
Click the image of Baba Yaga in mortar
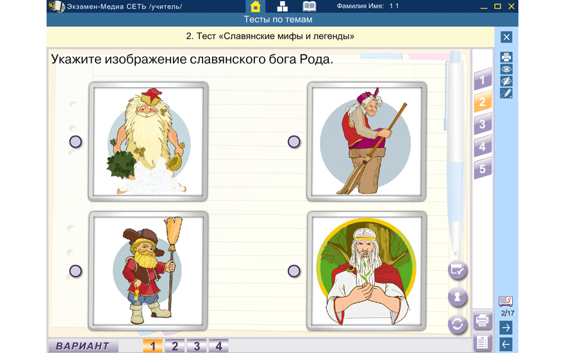(367, 142)
